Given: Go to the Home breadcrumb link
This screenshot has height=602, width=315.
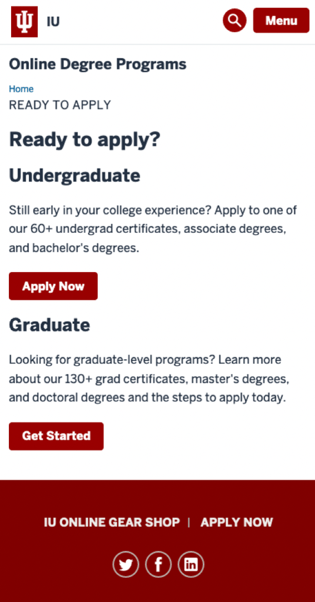Looking at the screenshot, I should (x=21, y=89).
